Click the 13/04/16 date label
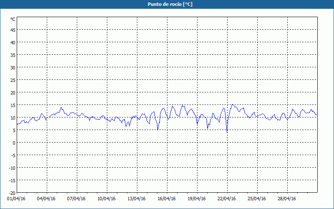The width and height of the screenshot is (334, 209). pos(137,199)
